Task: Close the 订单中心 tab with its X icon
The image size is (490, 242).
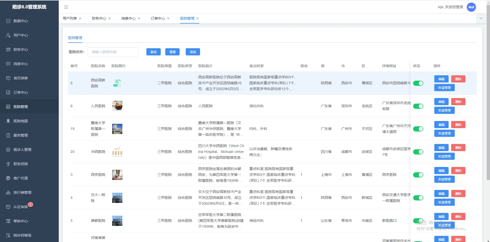Action: click(x=168, y=18)
